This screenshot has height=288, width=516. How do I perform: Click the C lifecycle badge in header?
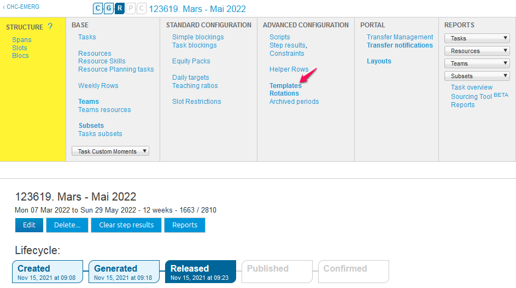(98, 9)
